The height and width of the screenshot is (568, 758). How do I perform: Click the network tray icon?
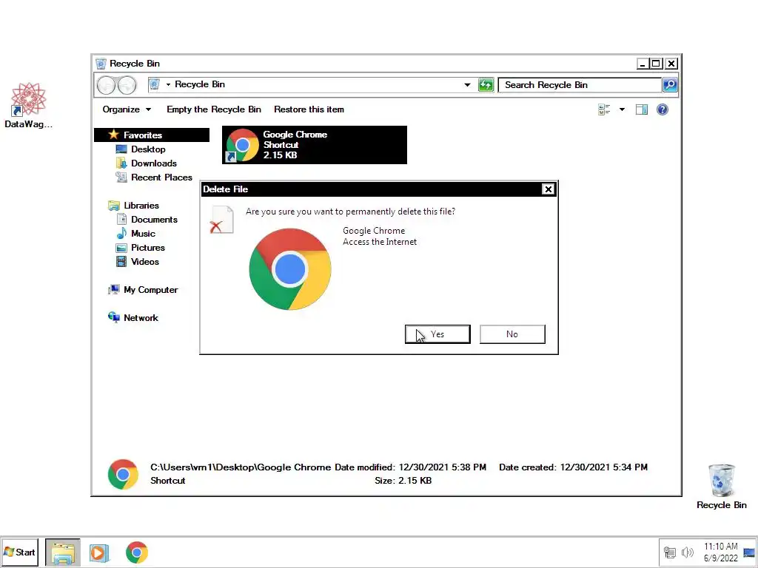[669, 552]
